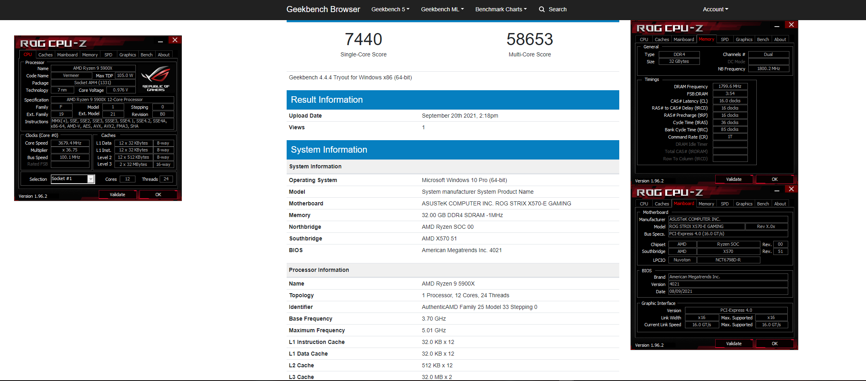Click About tab in bottom-right CPU-Z window
This screenshot has width=866, height=381.
point(780,204)
